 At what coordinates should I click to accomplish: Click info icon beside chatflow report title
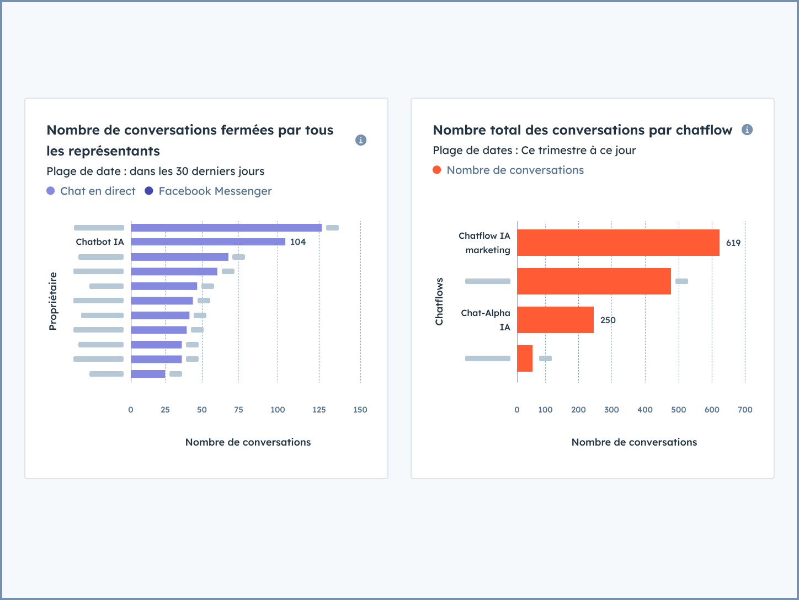click(x=747, y=130)
